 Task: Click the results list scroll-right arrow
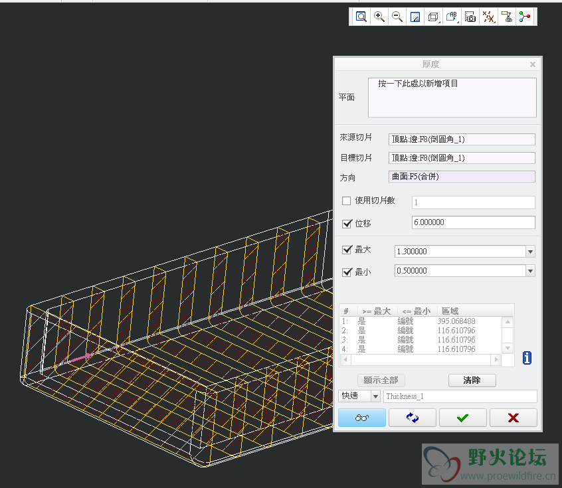coord(496,359)
